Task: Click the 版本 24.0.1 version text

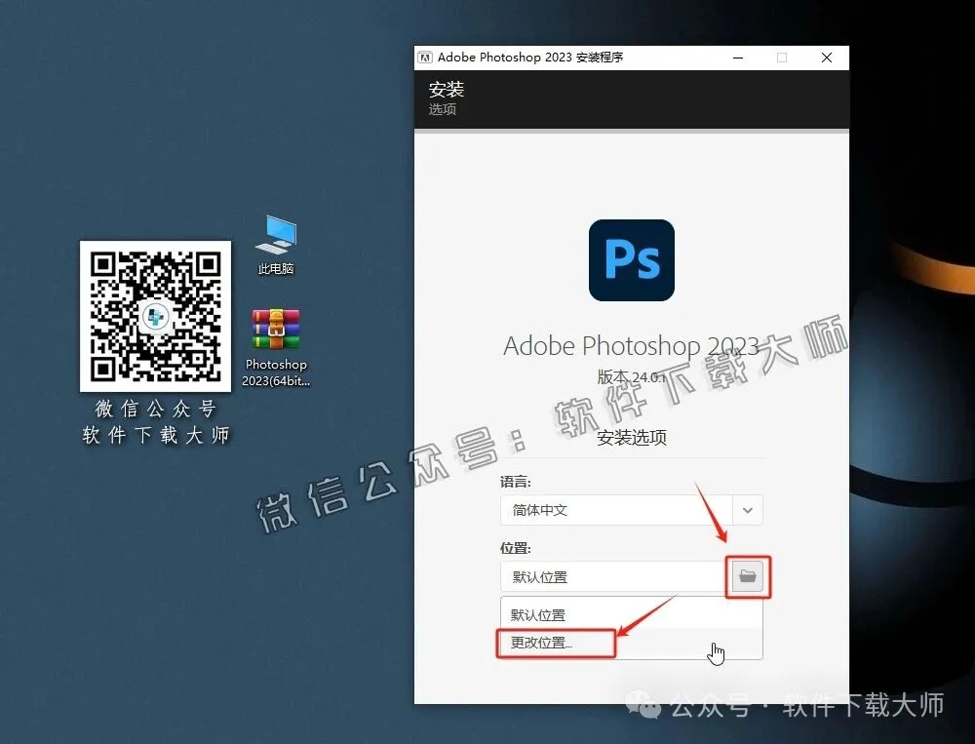Action: click(631, 379)
